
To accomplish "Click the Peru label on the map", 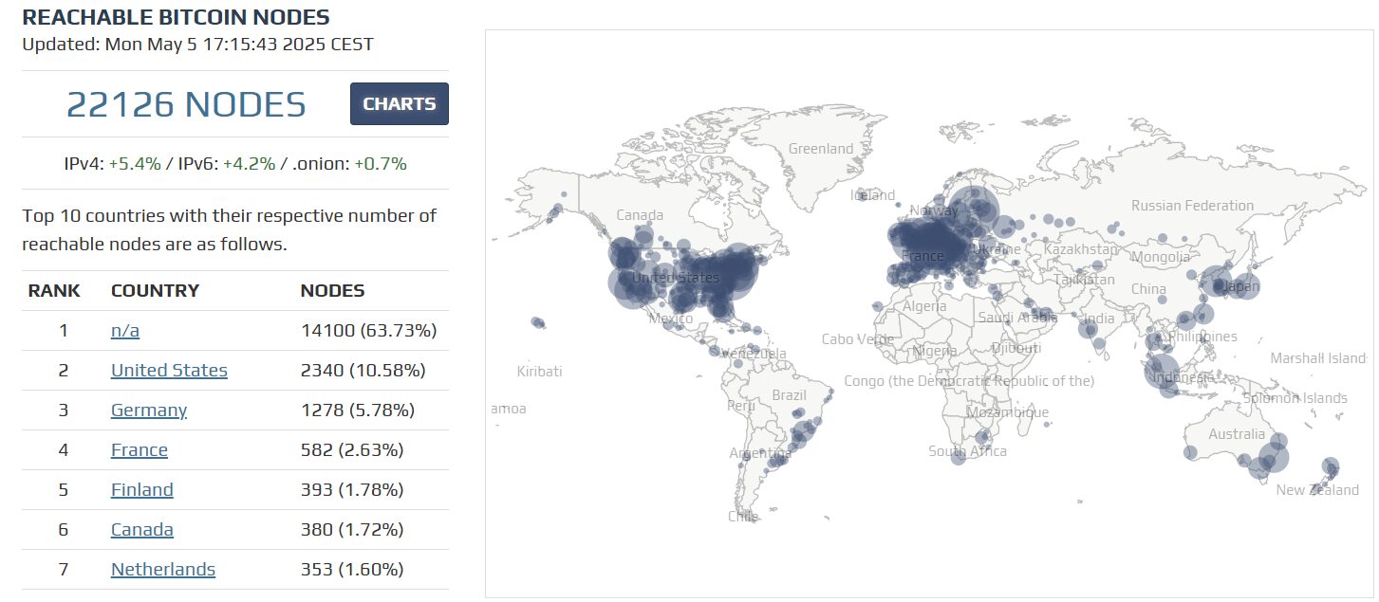I will (741, 406).
